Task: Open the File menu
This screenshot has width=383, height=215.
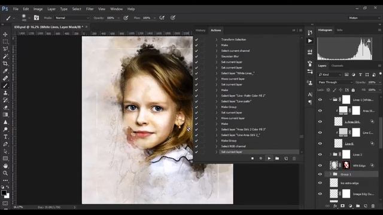Action: click(16, 9)
